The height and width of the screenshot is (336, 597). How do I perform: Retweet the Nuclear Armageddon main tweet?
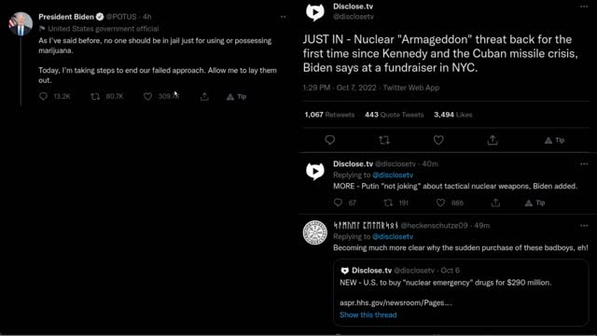tap(384, 140)
